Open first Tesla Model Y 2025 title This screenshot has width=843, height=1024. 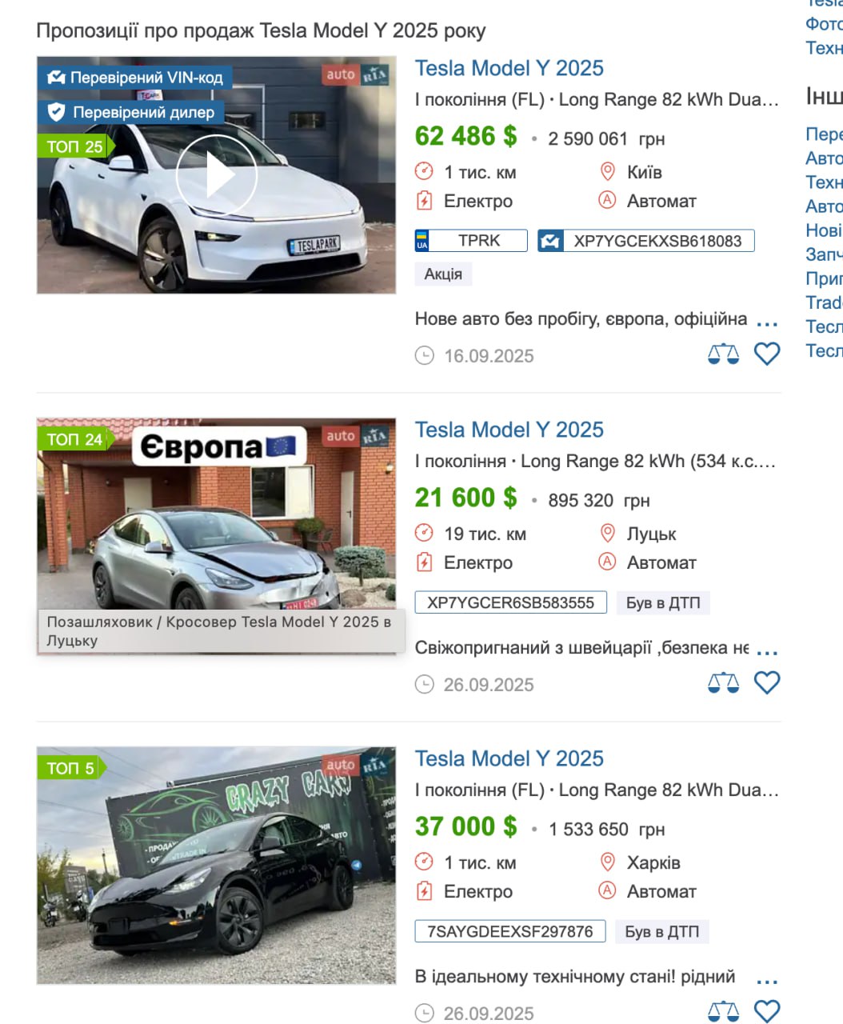coord(509,68)
